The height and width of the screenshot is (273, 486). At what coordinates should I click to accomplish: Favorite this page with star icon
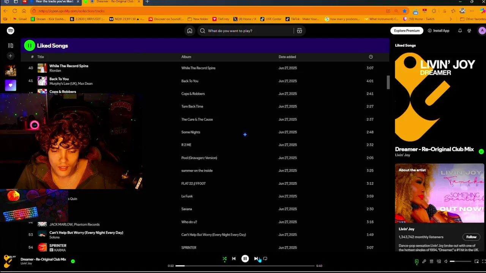(x=405, y=11)
